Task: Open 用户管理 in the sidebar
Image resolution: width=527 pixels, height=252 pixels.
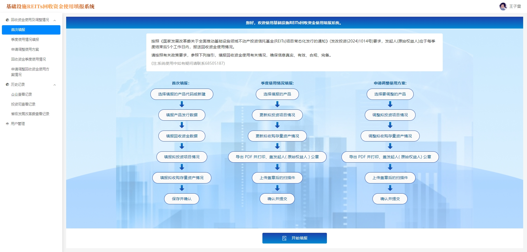Action: [18, 124]
